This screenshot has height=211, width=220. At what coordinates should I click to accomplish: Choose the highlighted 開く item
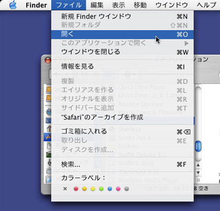(x=123, y=34)
